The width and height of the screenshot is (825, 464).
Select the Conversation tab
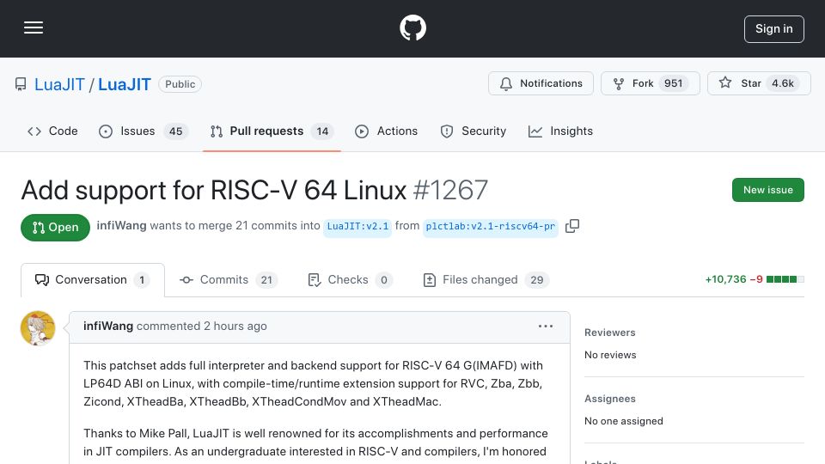[x=93, y=280]
